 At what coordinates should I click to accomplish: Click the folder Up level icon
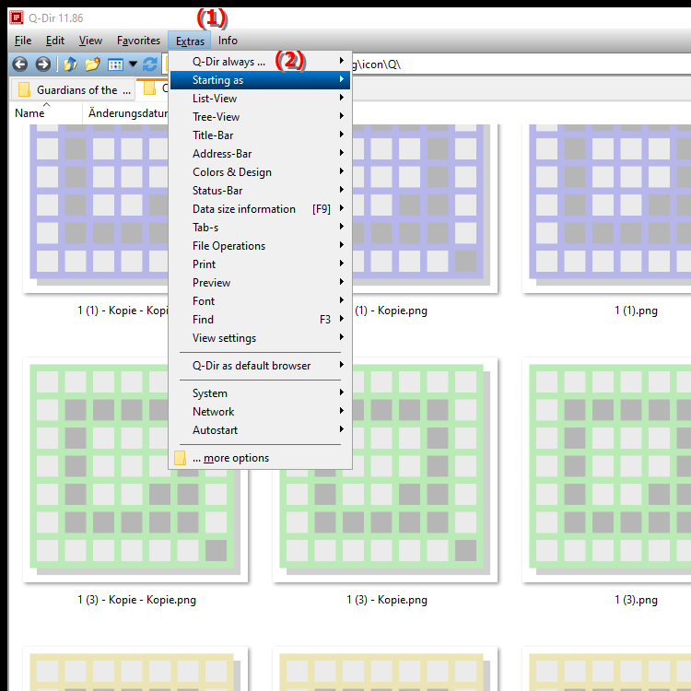(x=71, y=64)
